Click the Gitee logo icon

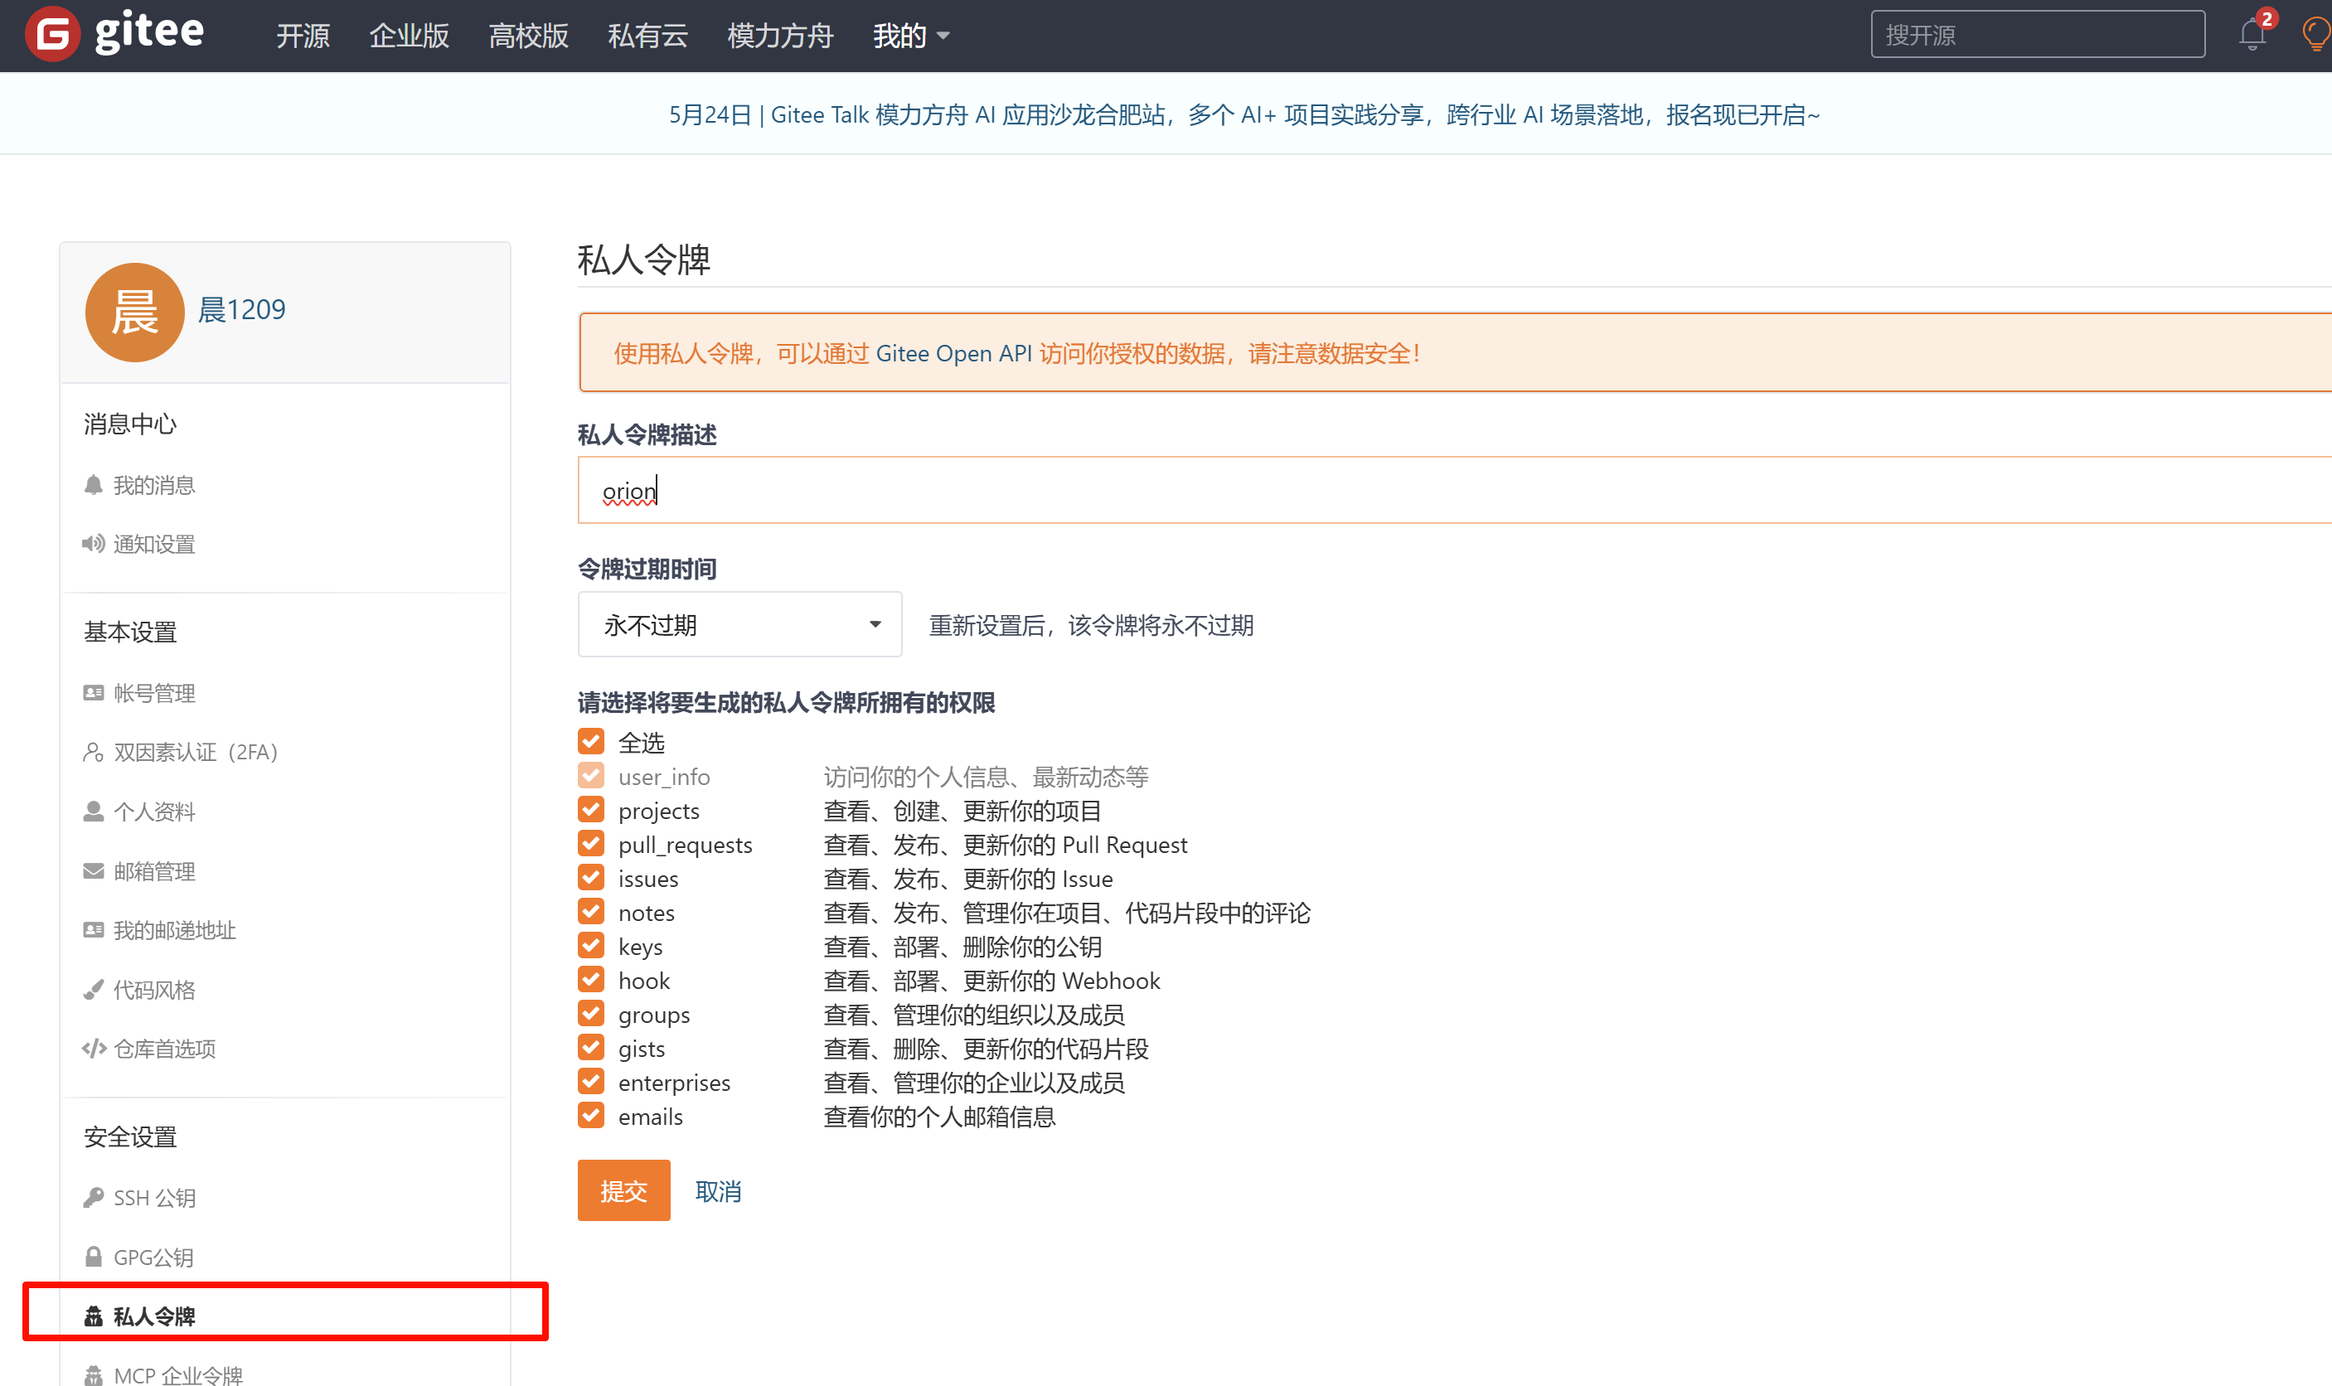pyautogui.click(x=52, y=35)
